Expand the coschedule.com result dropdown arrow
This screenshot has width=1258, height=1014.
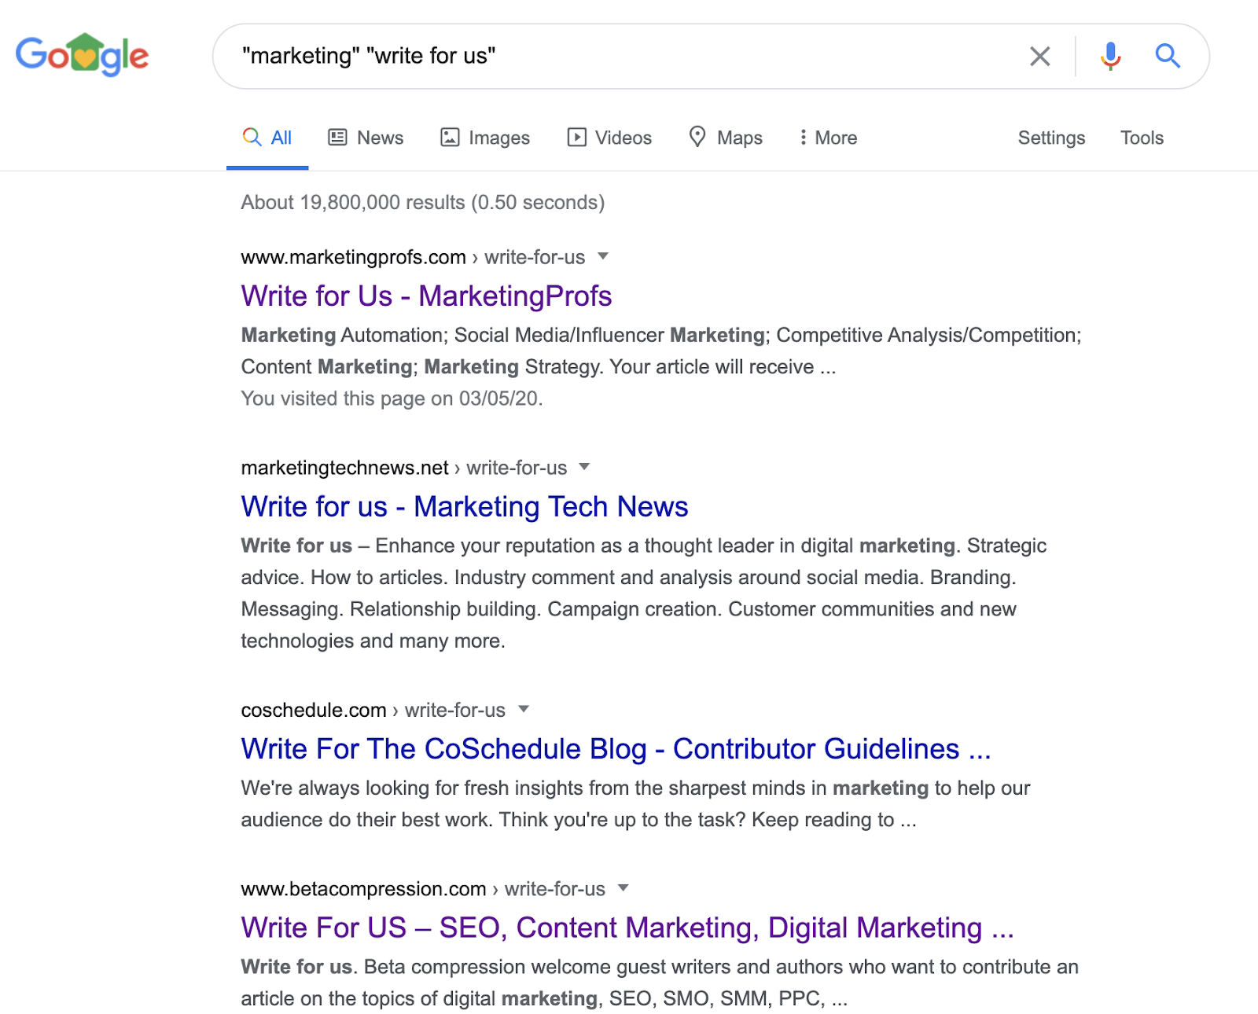[524, 709]
